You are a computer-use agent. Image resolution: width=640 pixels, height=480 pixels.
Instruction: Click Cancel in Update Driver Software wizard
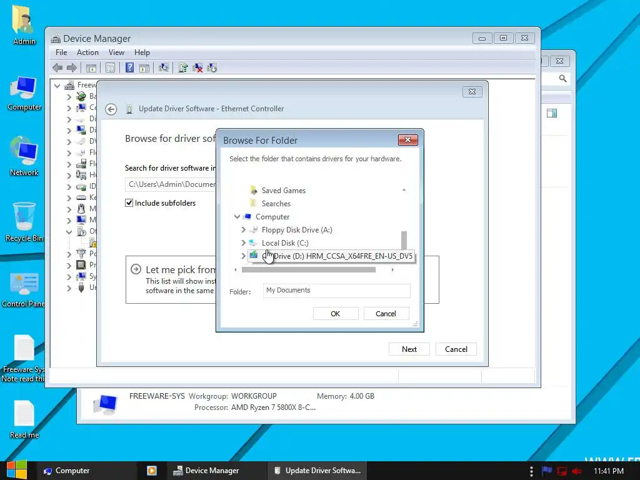pos(456,349)
